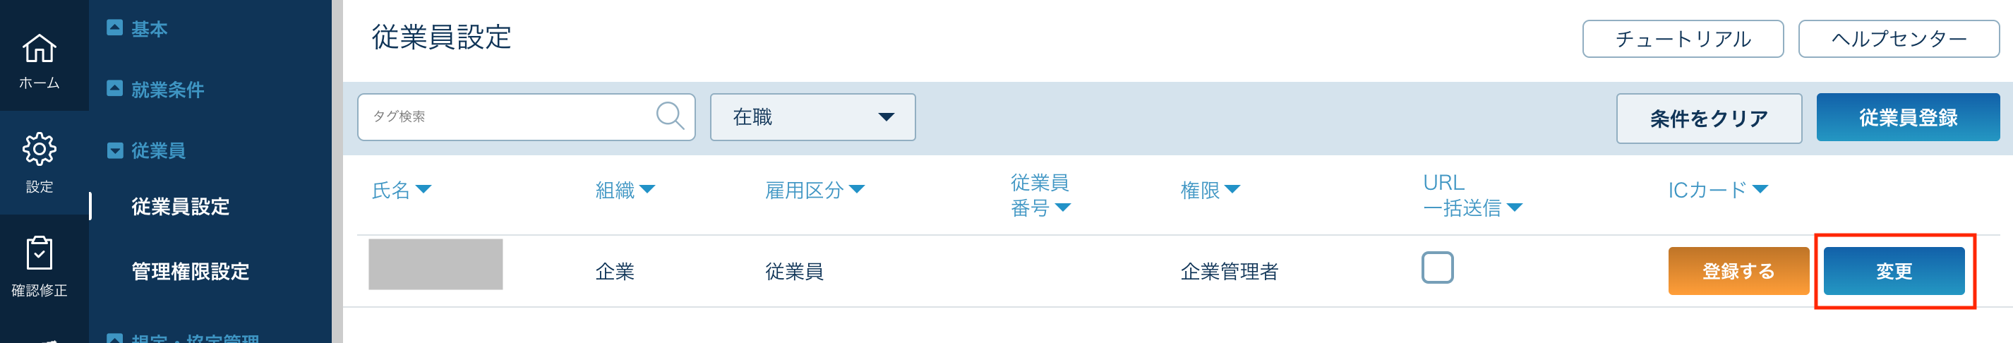Collapse the 基本 section arrow icon
The width and height of the screenshot is (2013, 343).
click(x=115, y=28)
